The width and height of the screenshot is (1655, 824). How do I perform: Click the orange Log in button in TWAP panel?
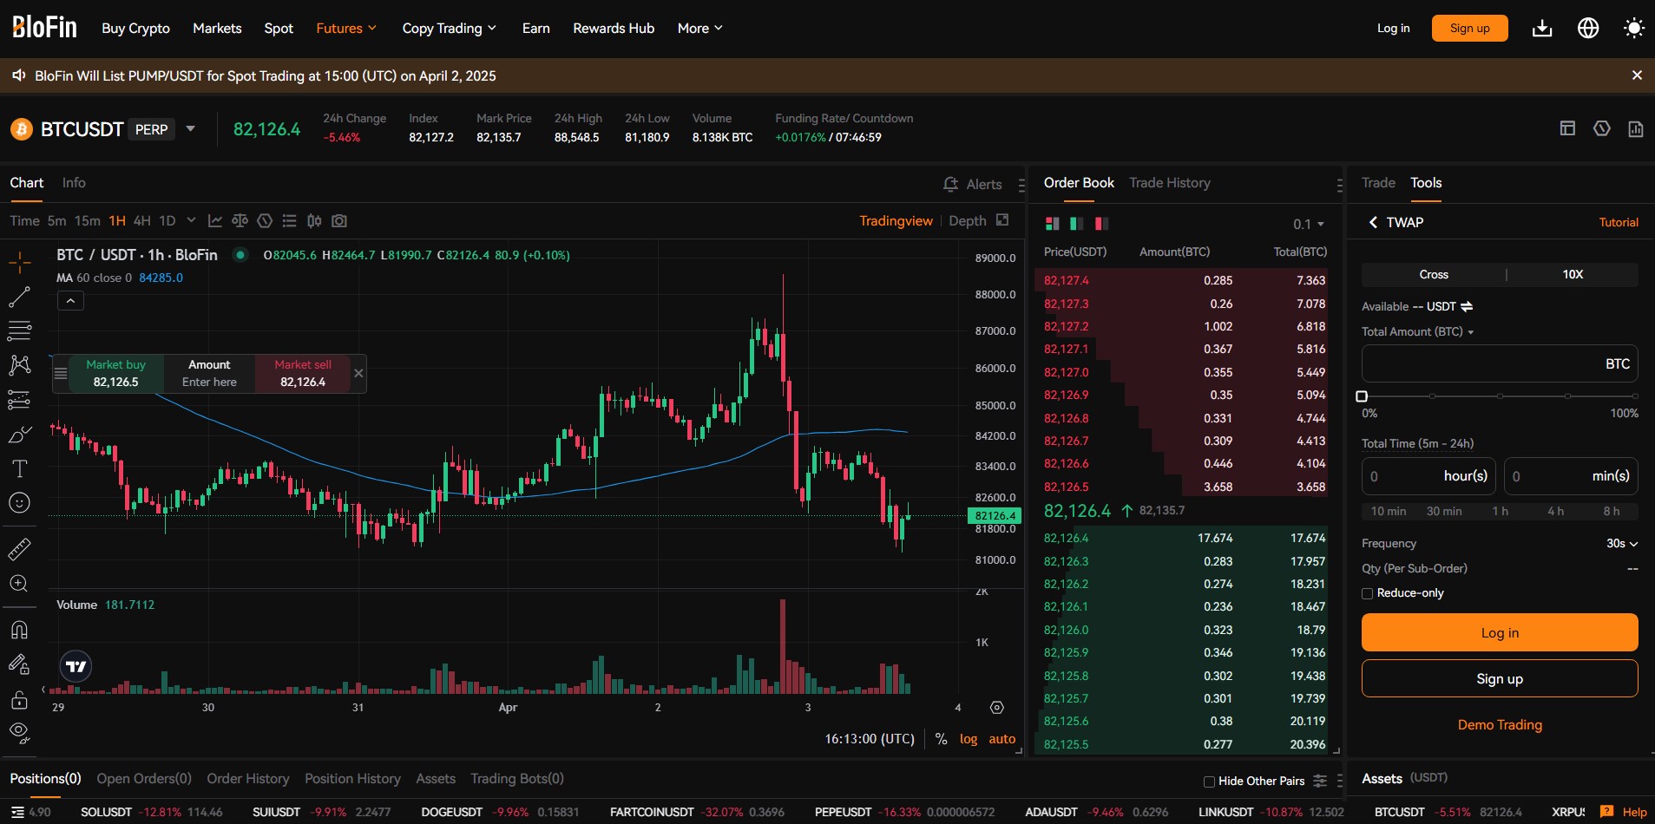coord(1500,632)
